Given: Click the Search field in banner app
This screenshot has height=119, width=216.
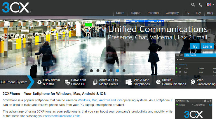Looking at the screenshot, I should pos(196,59).
